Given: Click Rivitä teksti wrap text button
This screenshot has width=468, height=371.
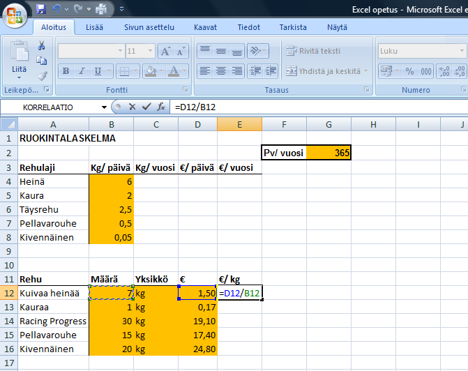Looking at the screenshot, I should point(313,51).
